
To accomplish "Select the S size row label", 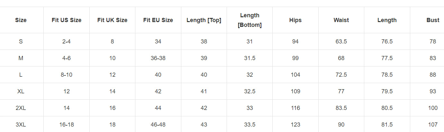I will coord(21,42).
